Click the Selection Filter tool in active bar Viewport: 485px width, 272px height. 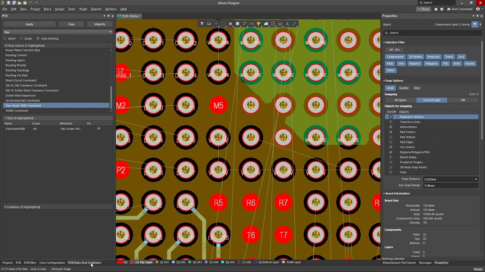(x=202, y=24)
